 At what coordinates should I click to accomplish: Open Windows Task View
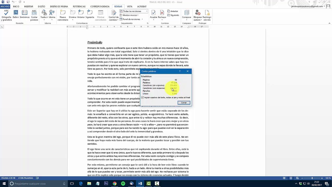(72, 184)
